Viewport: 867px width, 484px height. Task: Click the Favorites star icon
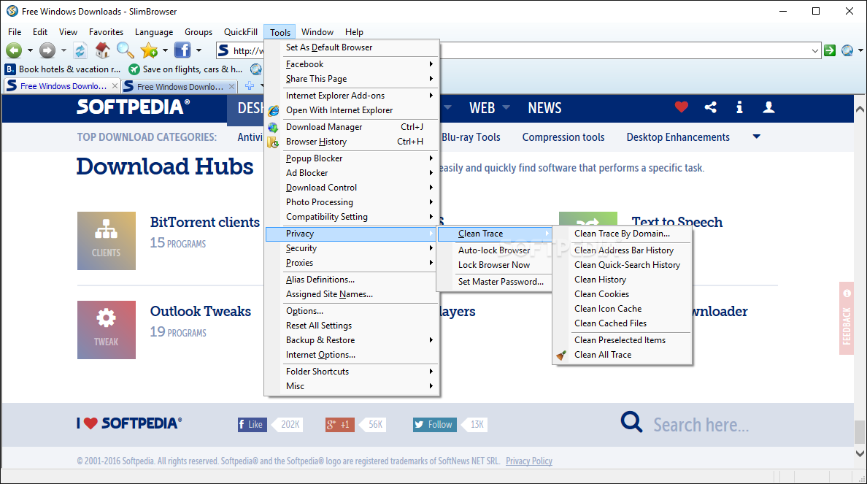149,50
